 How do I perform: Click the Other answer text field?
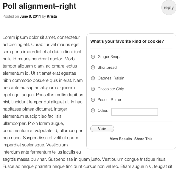[x=134, y=112]
